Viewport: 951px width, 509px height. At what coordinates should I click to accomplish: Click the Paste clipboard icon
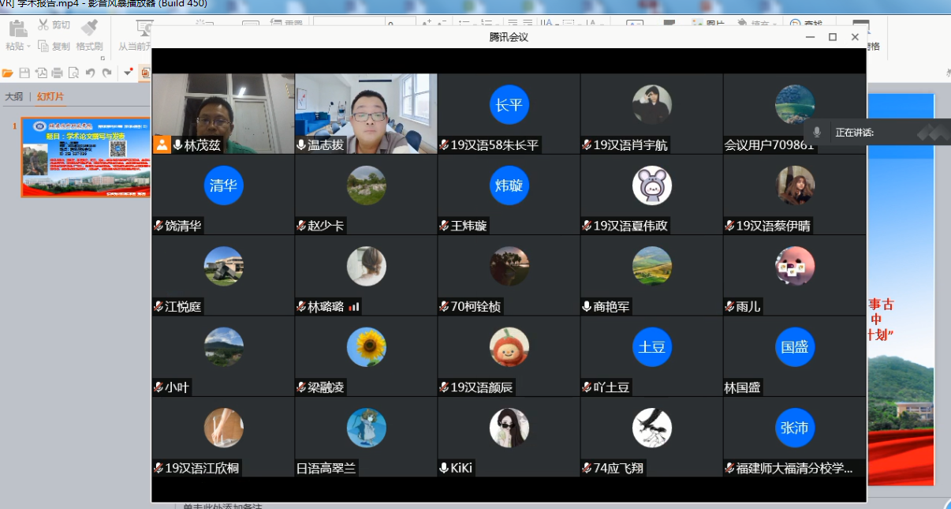point(17,29)
